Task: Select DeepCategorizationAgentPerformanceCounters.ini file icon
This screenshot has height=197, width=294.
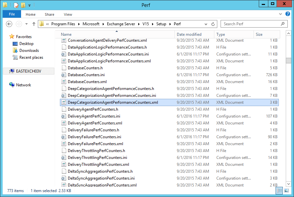Action: click(64, 96)
